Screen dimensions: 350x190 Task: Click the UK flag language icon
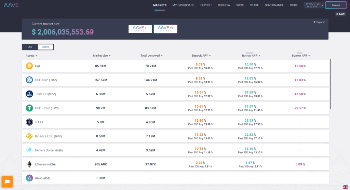tap(345, 187)
